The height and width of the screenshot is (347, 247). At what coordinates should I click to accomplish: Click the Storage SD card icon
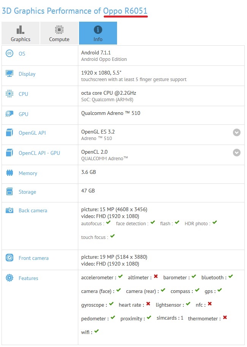click(x=9, y=192)
